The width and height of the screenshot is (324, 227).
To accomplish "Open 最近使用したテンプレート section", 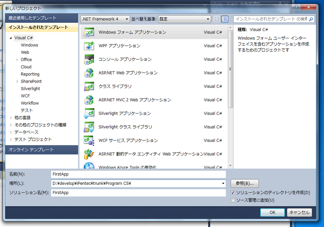I will [42, 18].
